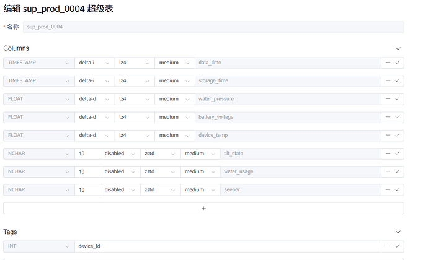Open delta-i encoding dropdown for storage_time
Screen dimensions: 428x260
tap(94, 81)
